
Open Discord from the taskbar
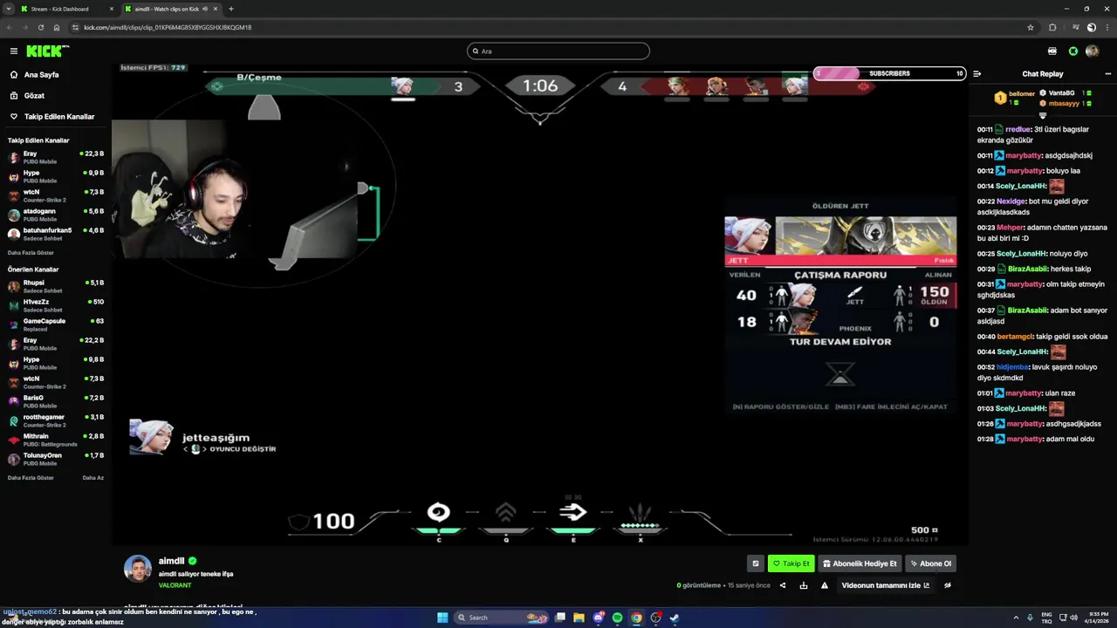click(599, 618)
